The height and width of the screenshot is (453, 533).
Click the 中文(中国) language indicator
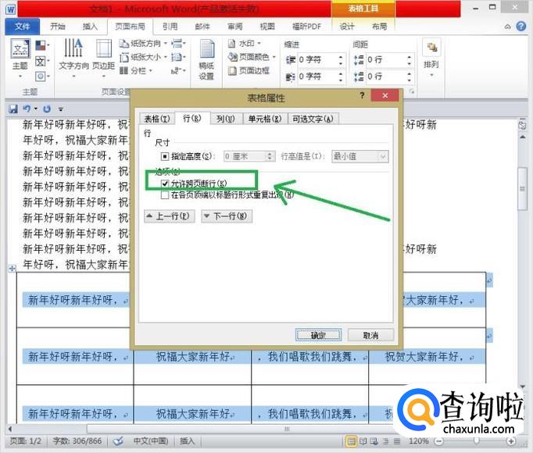tap(151, 441)
